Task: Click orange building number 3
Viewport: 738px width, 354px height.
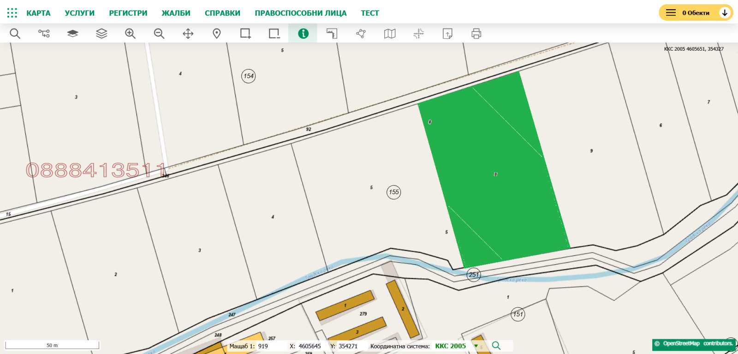Action: coord(357,332)
